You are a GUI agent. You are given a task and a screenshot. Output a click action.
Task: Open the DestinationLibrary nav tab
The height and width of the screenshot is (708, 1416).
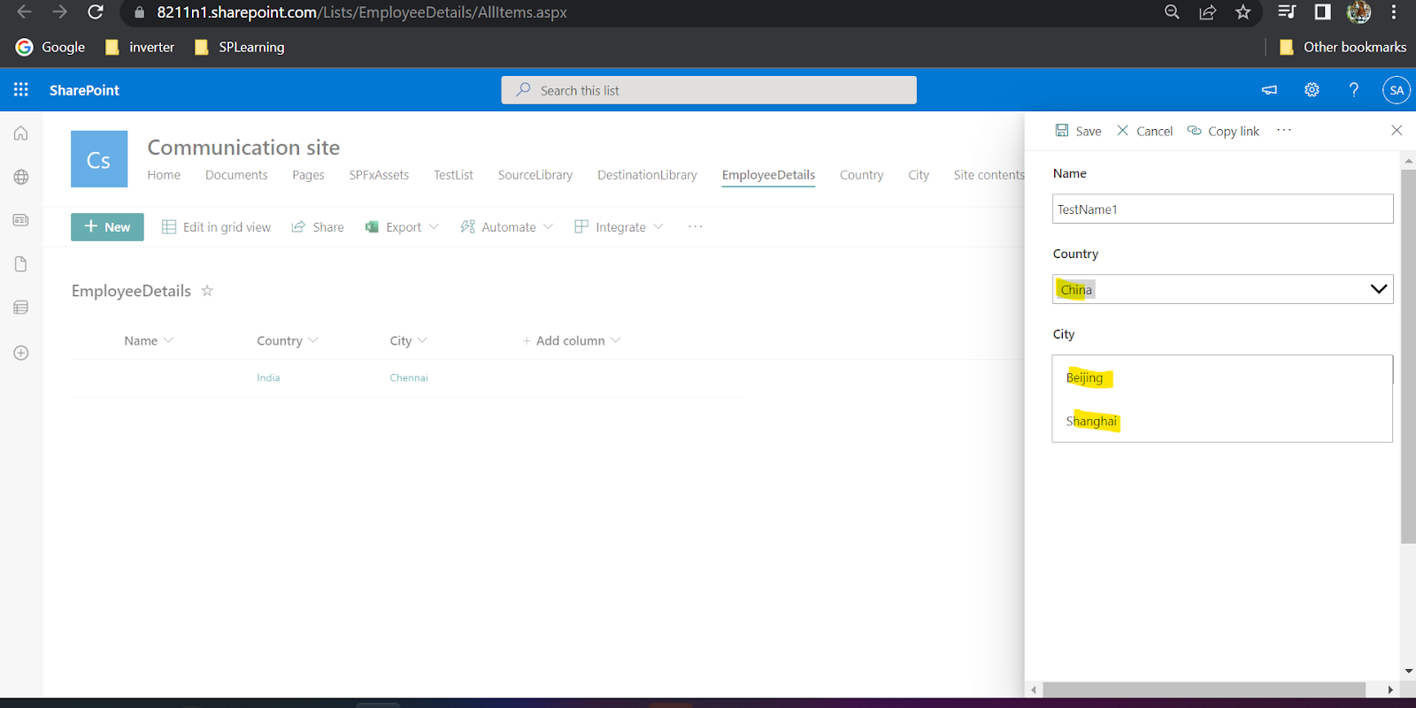pyautogui.click(x=647, y=175)
